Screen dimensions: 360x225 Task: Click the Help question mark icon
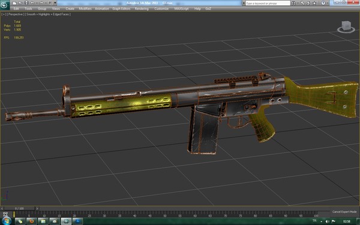pyautogui.click(x=323, y=3)
